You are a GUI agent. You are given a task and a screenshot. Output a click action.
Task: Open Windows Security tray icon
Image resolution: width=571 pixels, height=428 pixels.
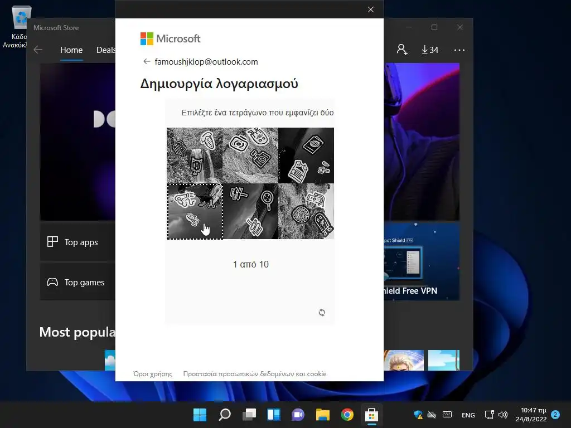[418, 415]
